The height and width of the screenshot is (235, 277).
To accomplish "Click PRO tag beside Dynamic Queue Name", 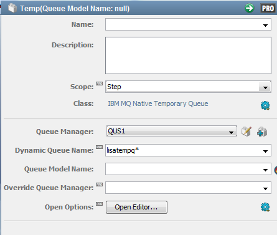I will coord(99,147).
